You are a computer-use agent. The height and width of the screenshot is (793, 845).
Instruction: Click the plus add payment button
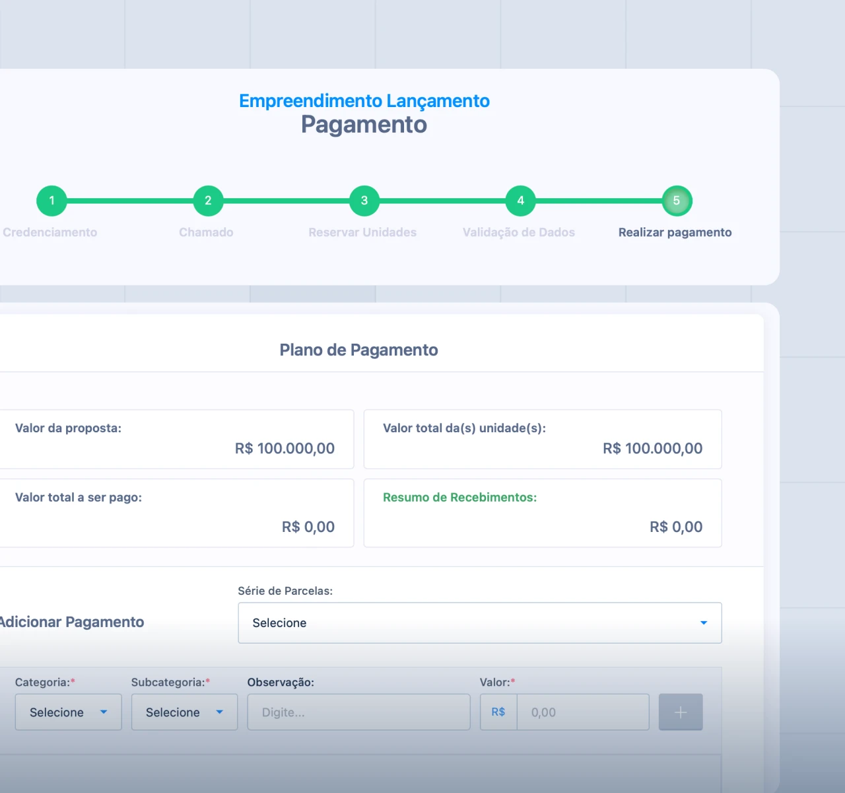[681, 712]
